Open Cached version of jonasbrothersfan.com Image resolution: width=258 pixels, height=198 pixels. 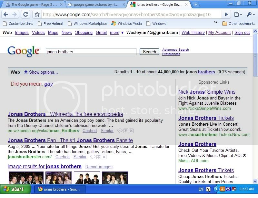pyautogui.click(x=63, y=157)
